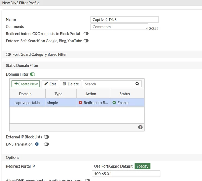Click the Edit domain filter button

click(x=50, y=84)
